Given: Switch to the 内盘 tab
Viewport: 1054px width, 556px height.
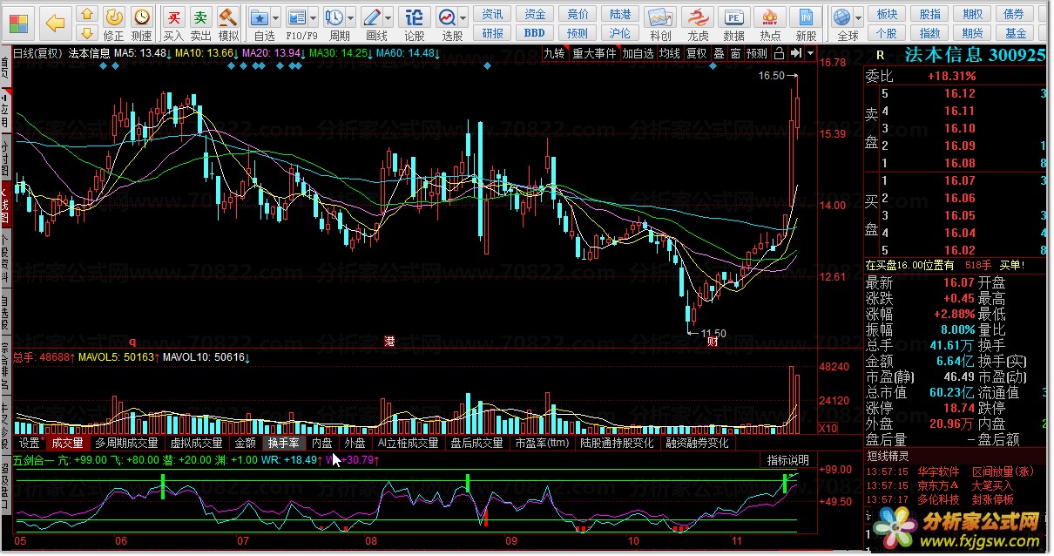Looking at the screenshot, I should (321, 443).
